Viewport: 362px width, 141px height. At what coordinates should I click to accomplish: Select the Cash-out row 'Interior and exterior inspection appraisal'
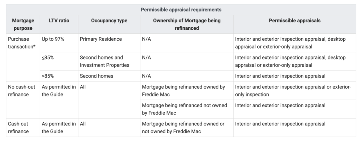[294, 128]
